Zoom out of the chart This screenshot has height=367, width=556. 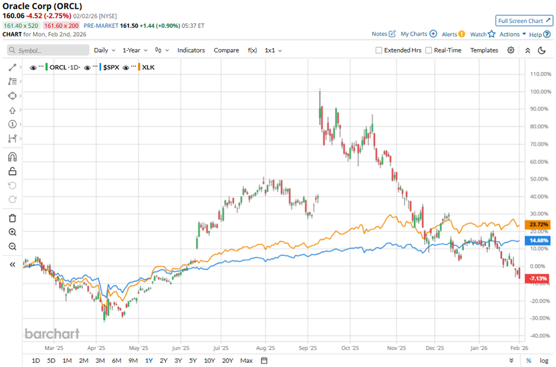tap(12, 246)
